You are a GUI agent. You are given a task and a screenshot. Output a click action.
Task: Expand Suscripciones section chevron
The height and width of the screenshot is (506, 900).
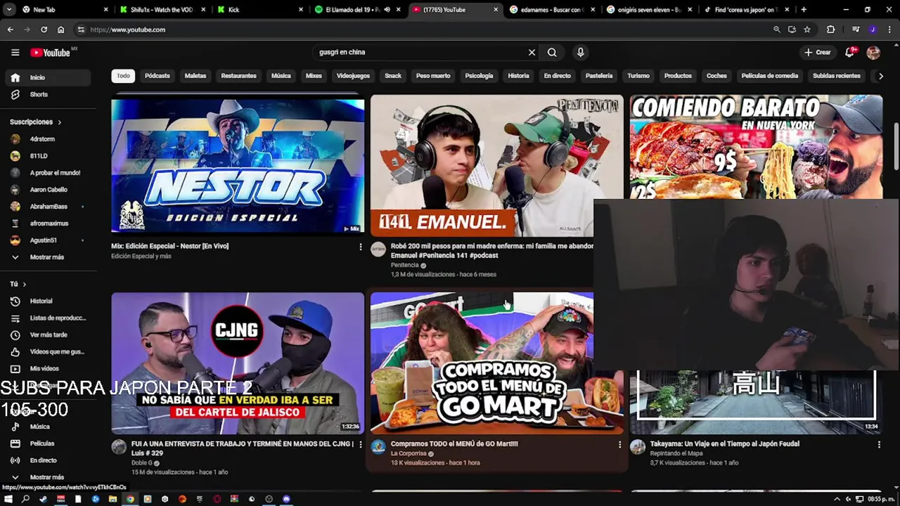coord(59,122)
